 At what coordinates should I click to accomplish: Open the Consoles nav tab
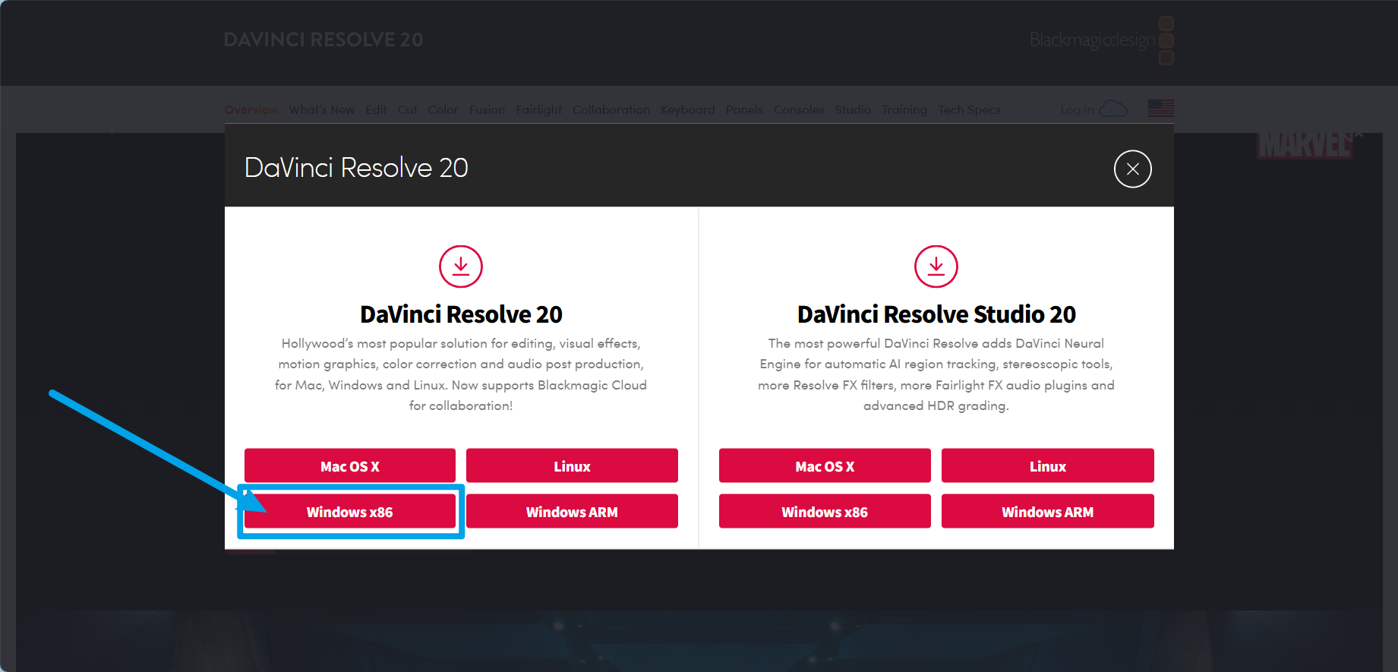click(x=799, y=110)
